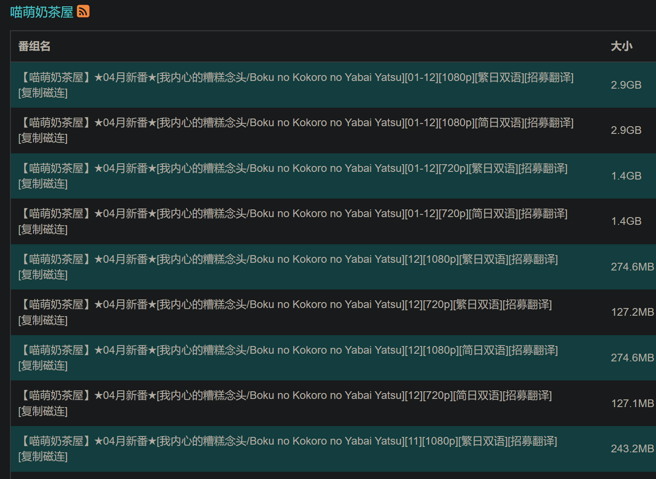Copy magnet link for 01-12 1080p 繁日双语

43,93
